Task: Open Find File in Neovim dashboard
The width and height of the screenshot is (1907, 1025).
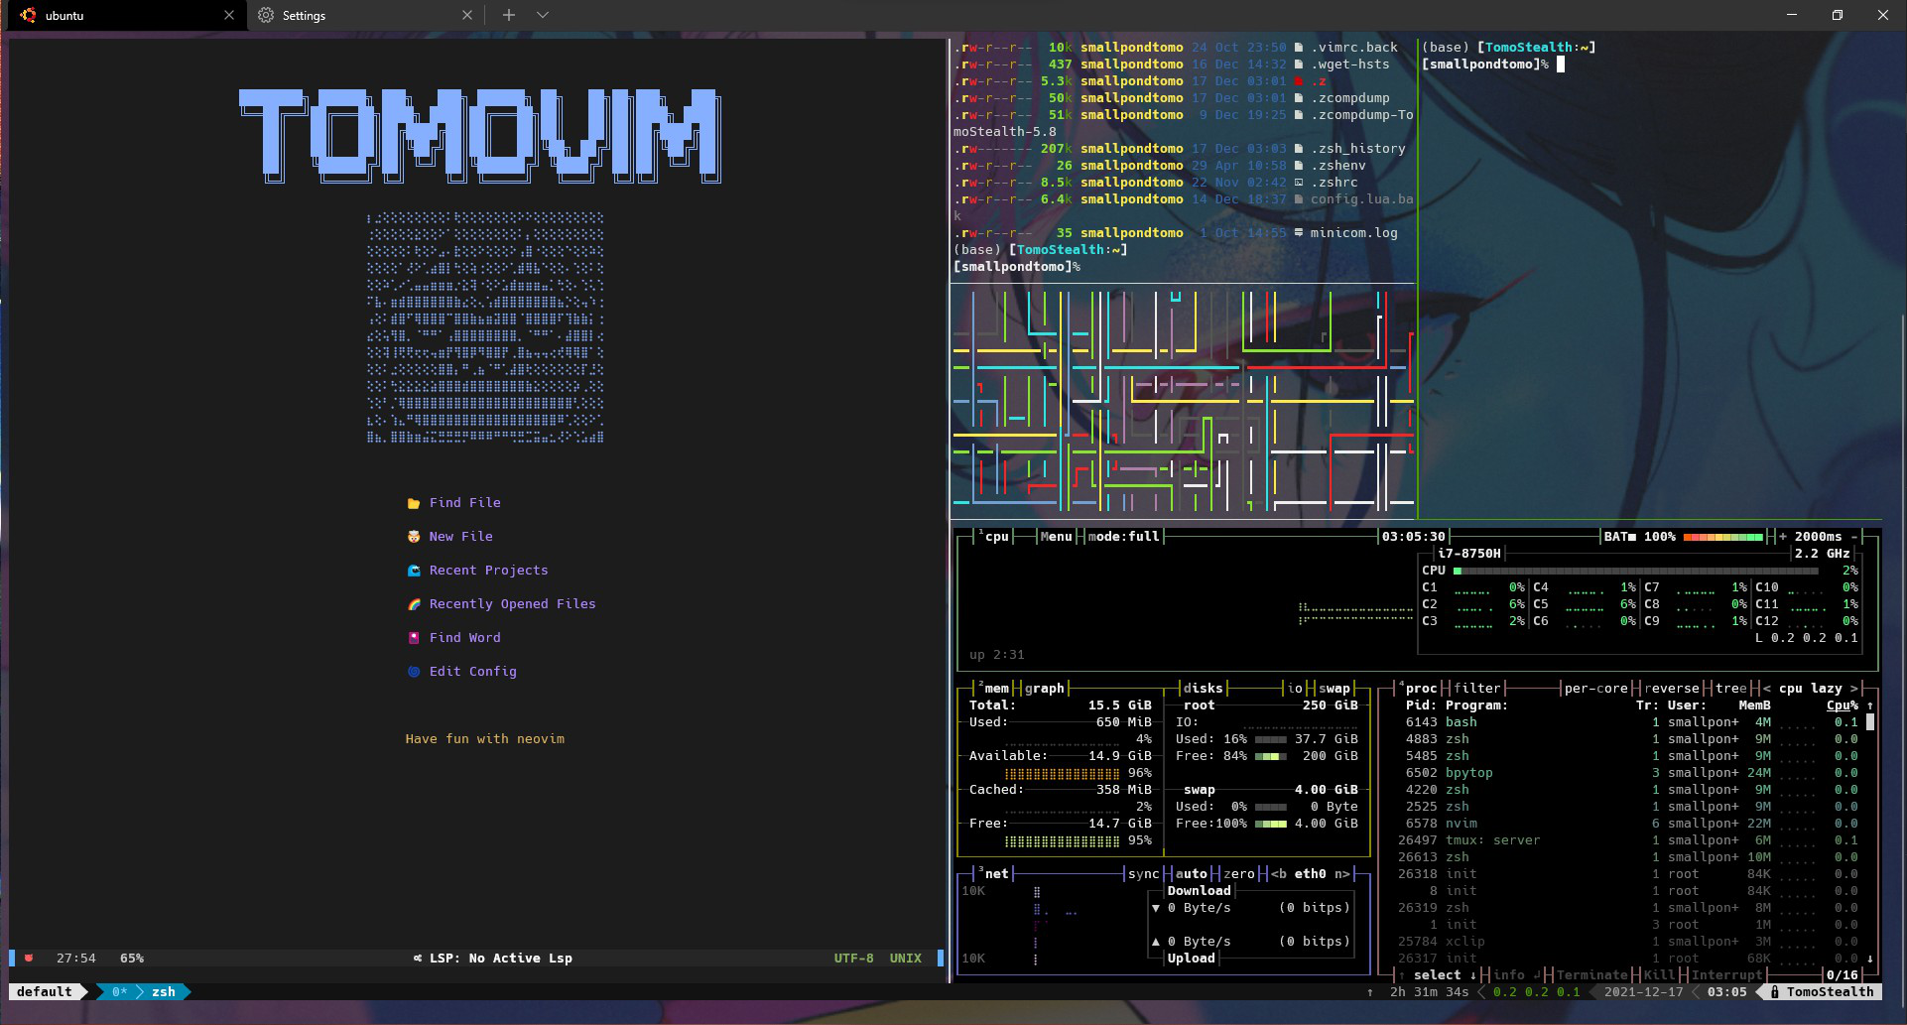Action: click(x=465, y=503)
